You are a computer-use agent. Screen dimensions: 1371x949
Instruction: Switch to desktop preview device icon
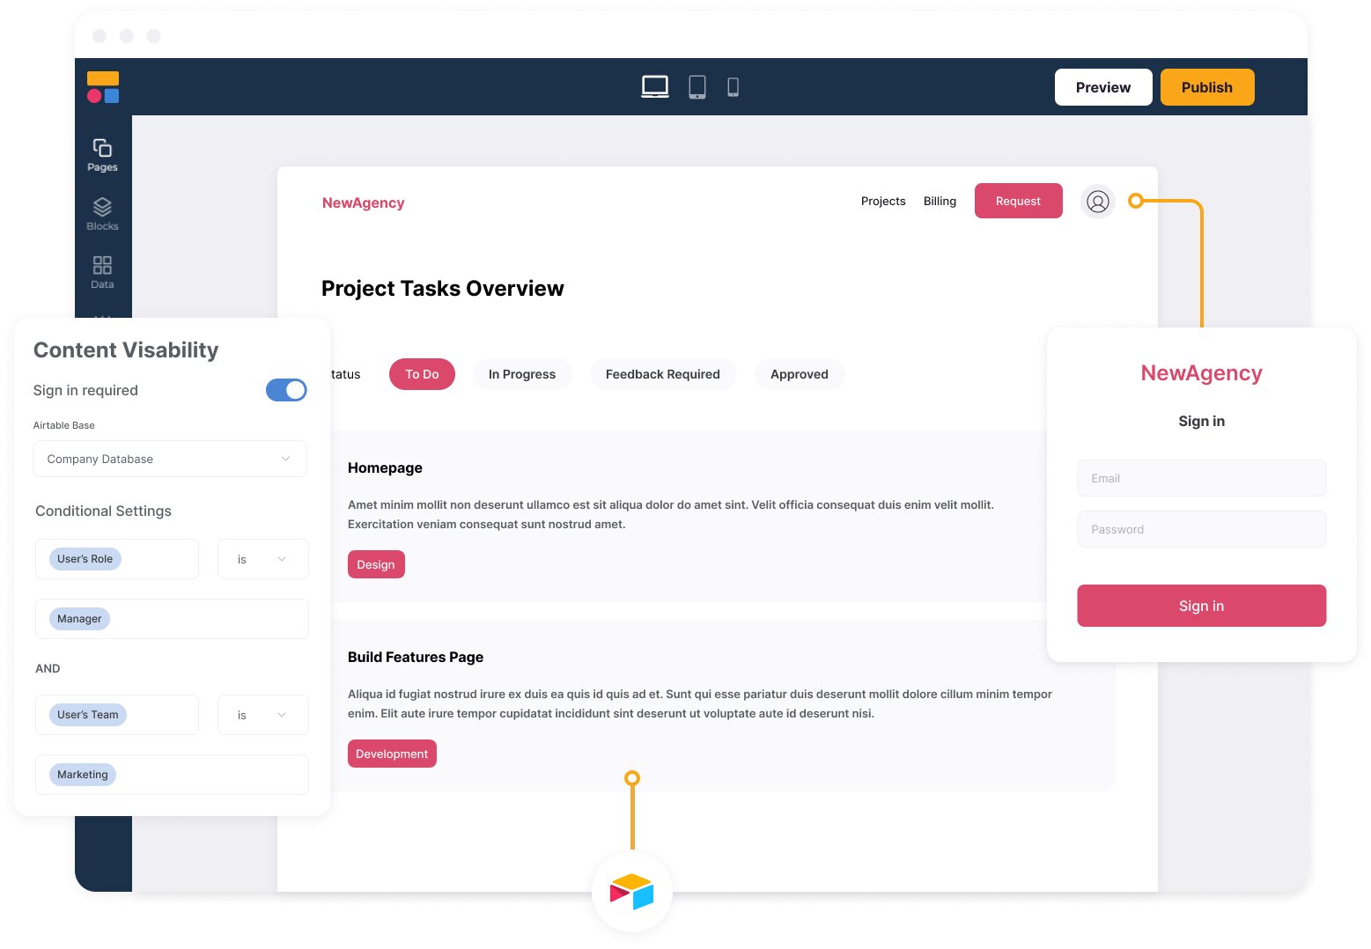click(655, 86)
